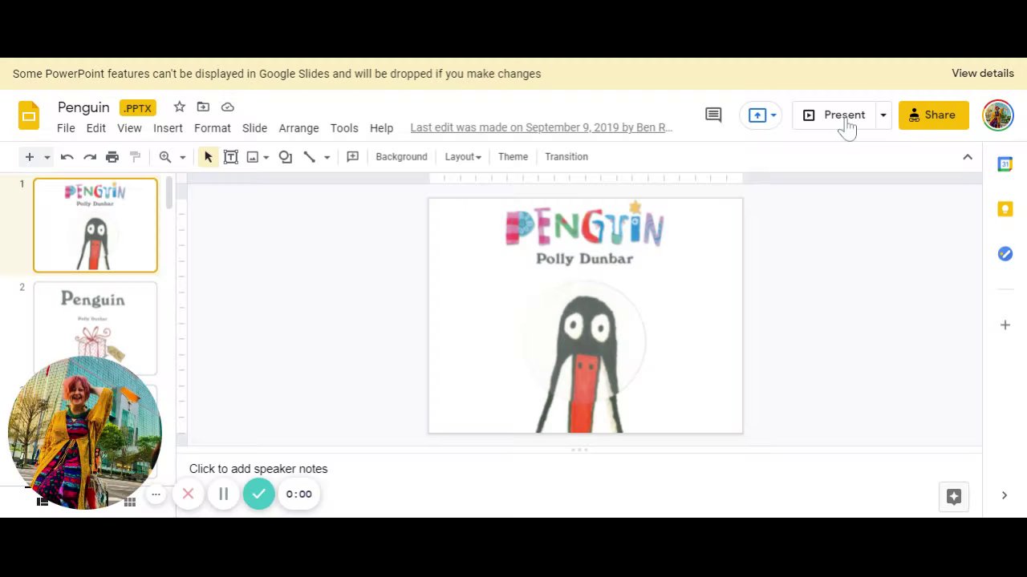This screenshot has width=1027, height=577.
Task: Click the Penguin title field
Action: (83, 107)
